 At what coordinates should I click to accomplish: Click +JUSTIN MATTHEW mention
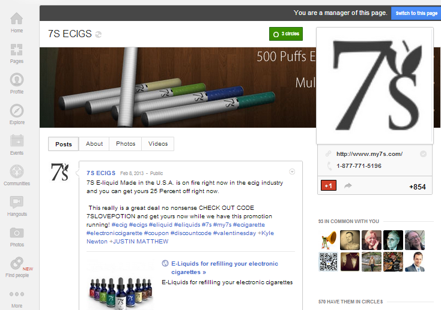click(x=139, y=242)
